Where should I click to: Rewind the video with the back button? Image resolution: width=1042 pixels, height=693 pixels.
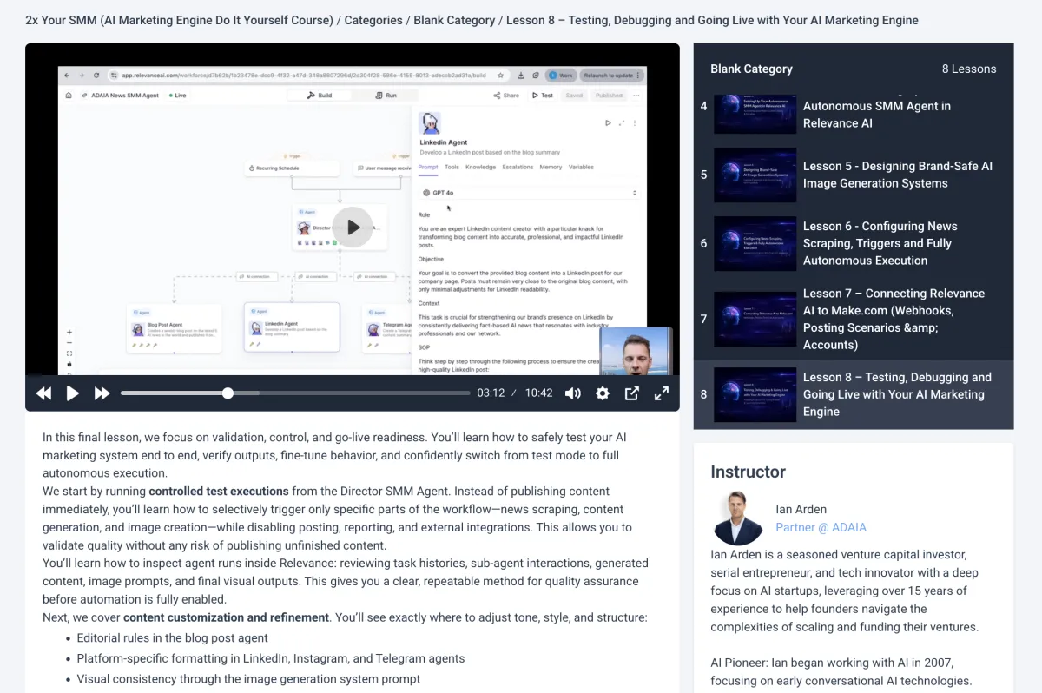(x=43, y=393)
